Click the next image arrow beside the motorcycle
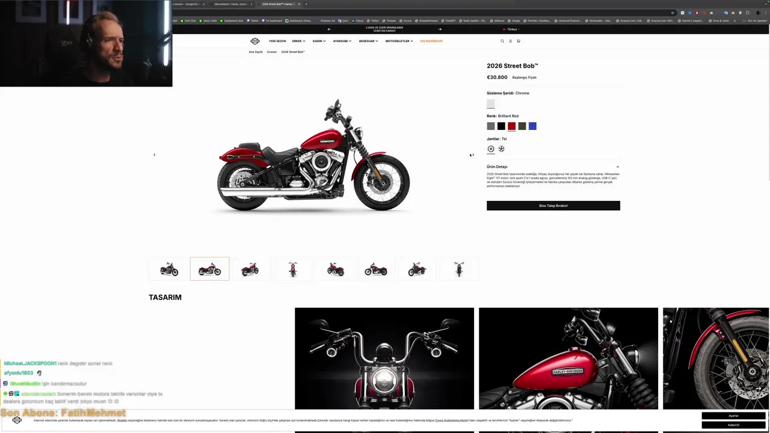The width and height of the screenshot is (770, 433). point(472,155)
